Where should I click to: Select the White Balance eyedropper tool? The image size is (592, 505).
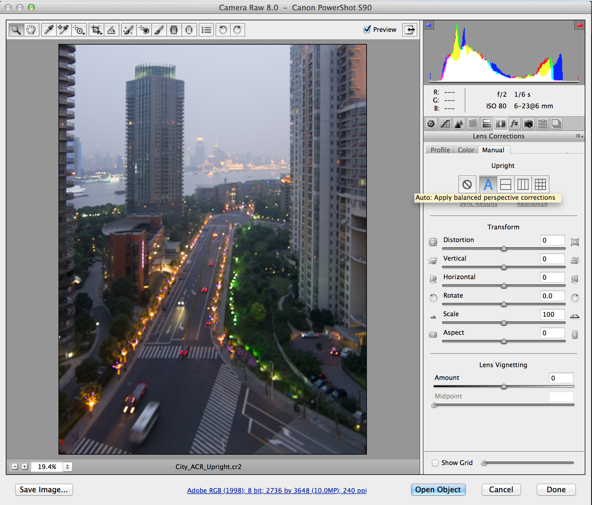[x=49, y=30]
